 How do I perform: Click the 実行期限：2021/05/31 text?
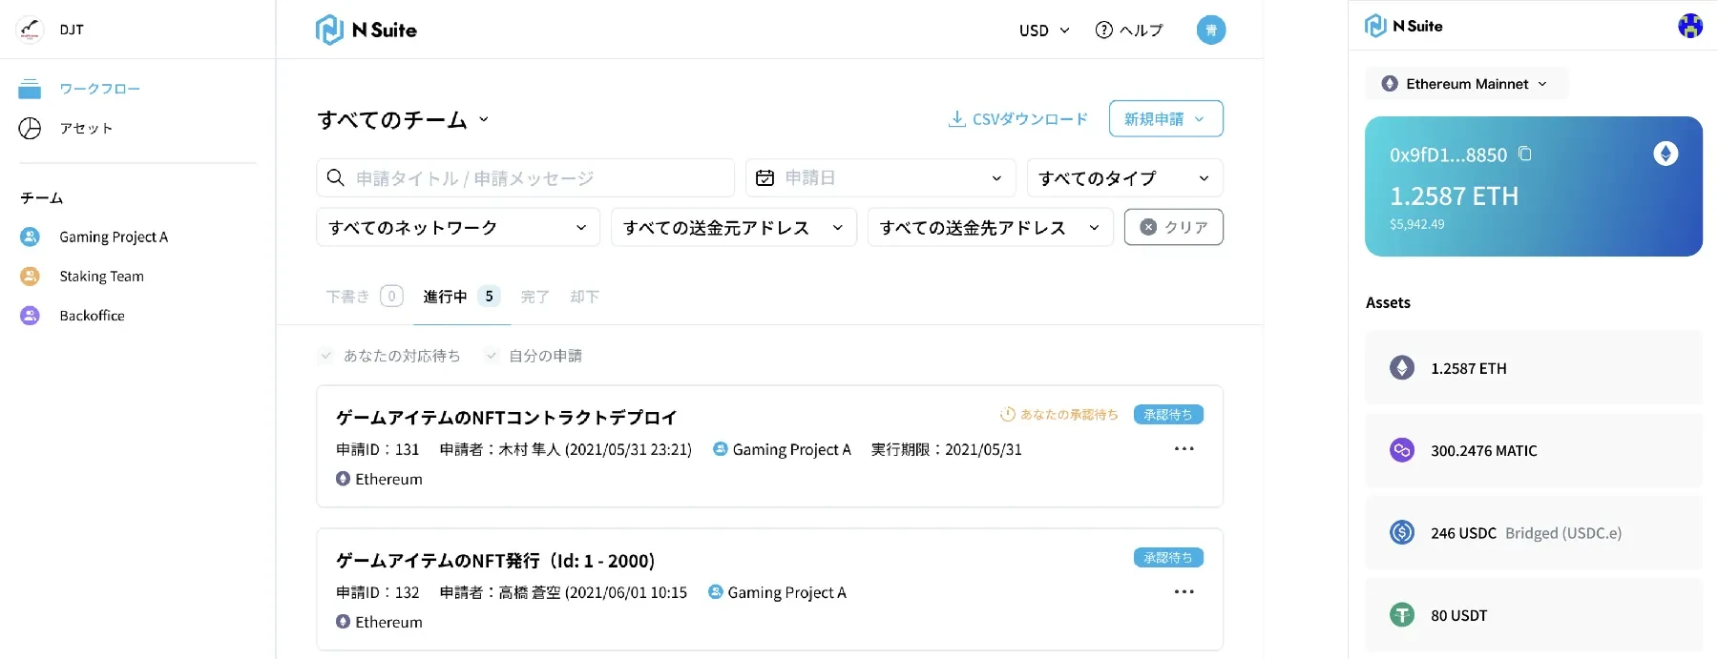coord(946,449)
